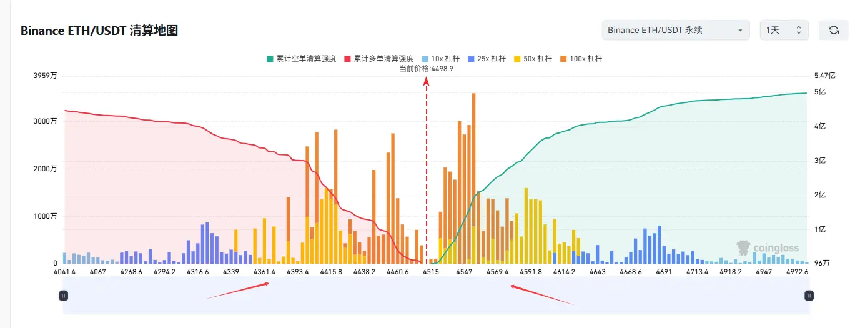
Task: Click the 4亿 right axis label
Action: (820, 126)
